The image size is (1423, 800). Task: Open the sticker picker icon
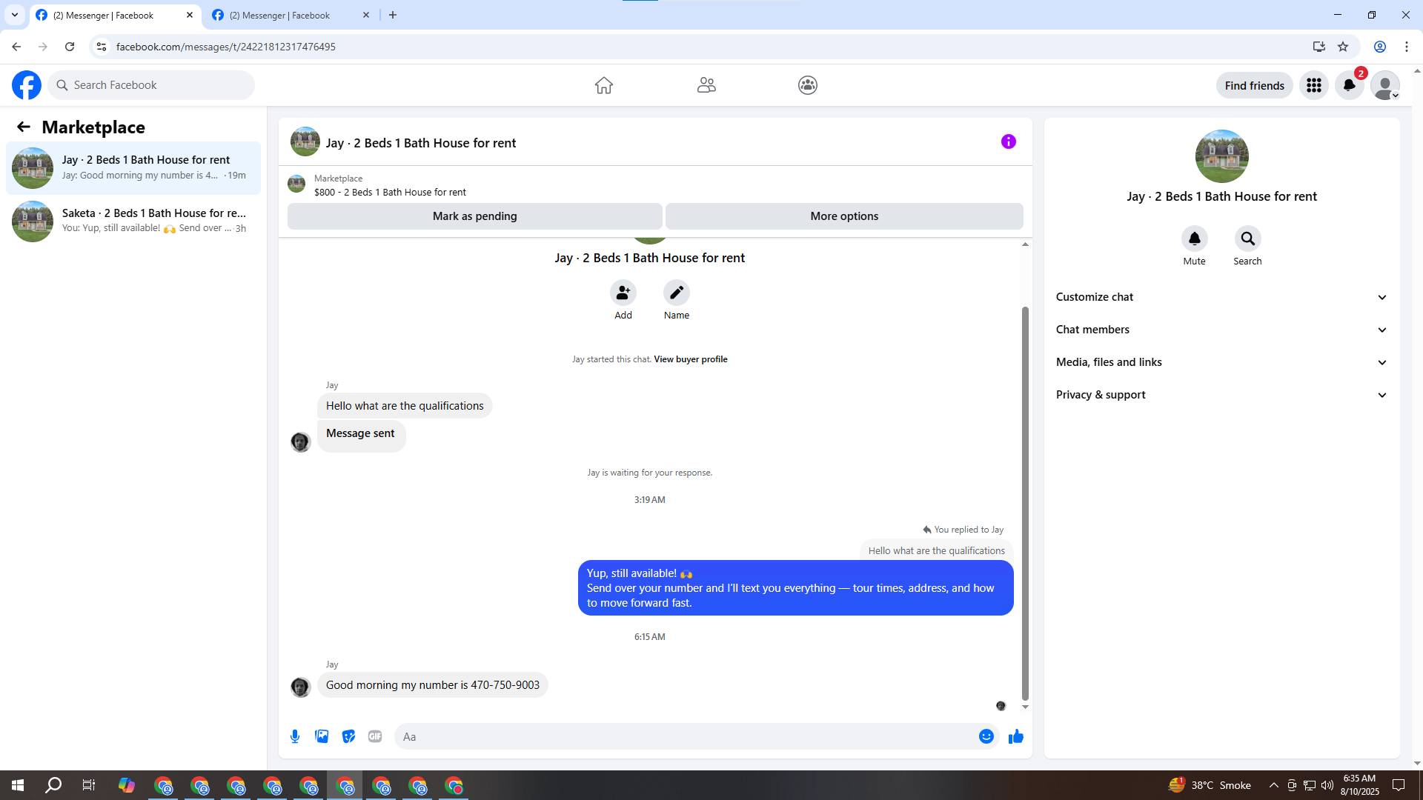pyautogui.click(x=348, y=736)
